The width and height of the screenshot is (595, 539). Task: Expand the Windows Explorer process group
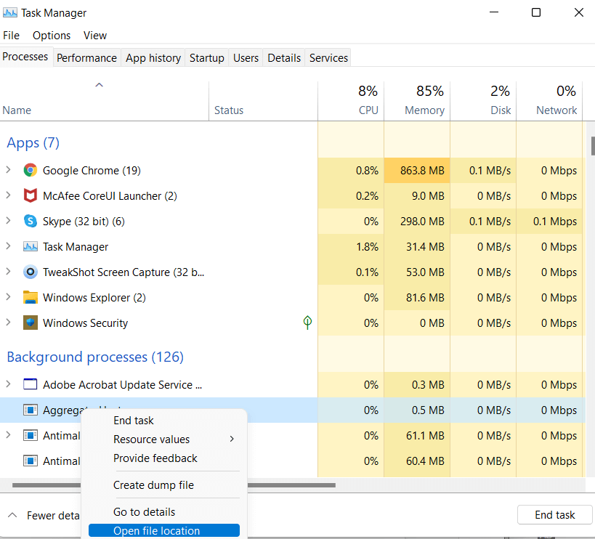8,297
